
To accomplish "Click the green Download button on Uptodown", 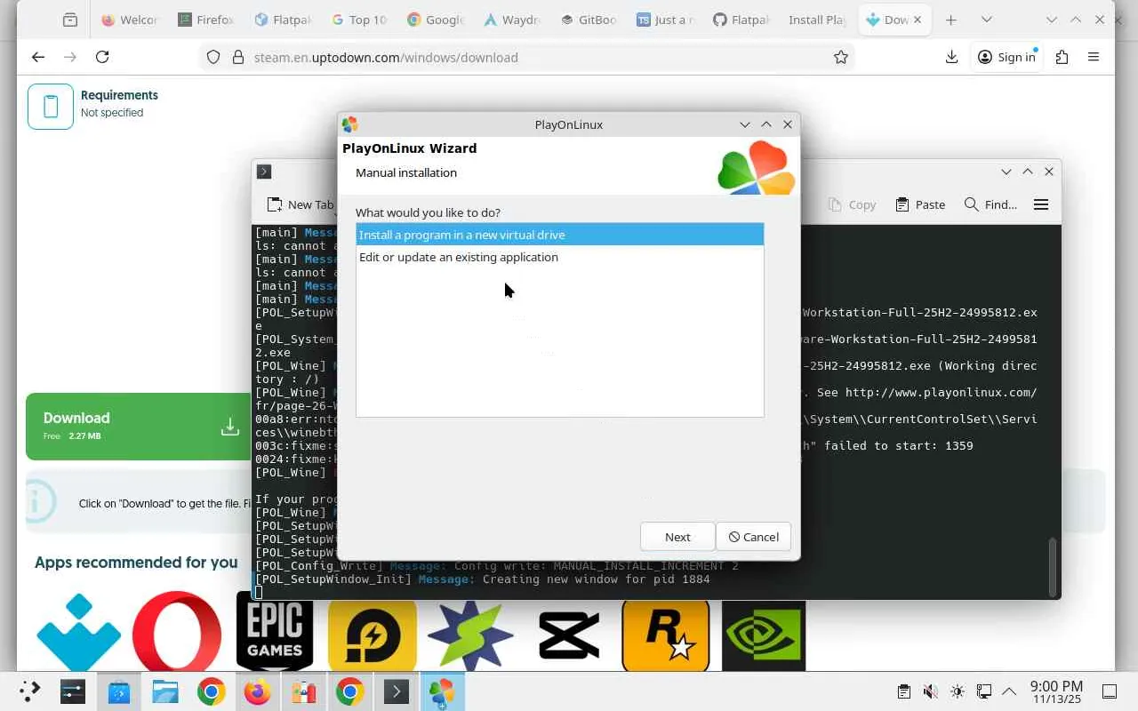I will click(139, 427).
